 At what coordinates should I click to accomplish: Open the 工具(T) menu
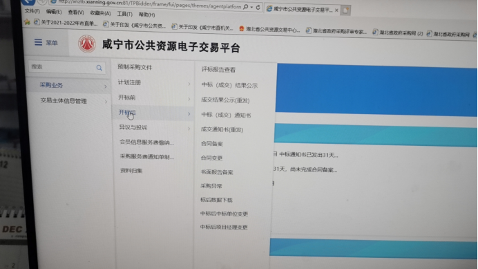pos(125,14)
